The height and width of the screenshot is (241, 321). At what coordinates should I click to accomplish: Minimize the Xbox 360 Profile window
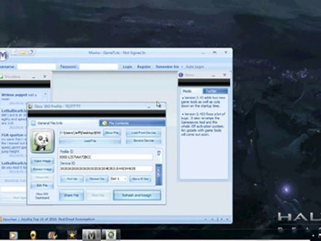[x=149, y=106]
